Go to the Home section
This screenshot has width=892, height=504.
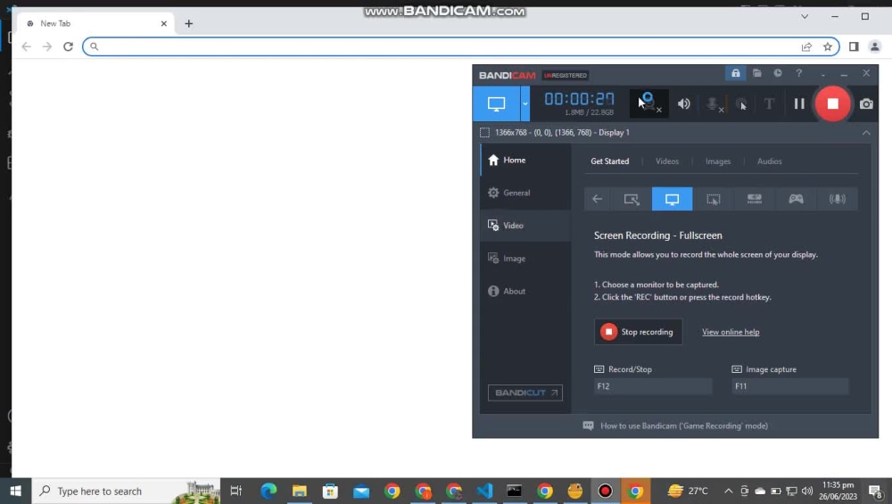coord(525,161)
